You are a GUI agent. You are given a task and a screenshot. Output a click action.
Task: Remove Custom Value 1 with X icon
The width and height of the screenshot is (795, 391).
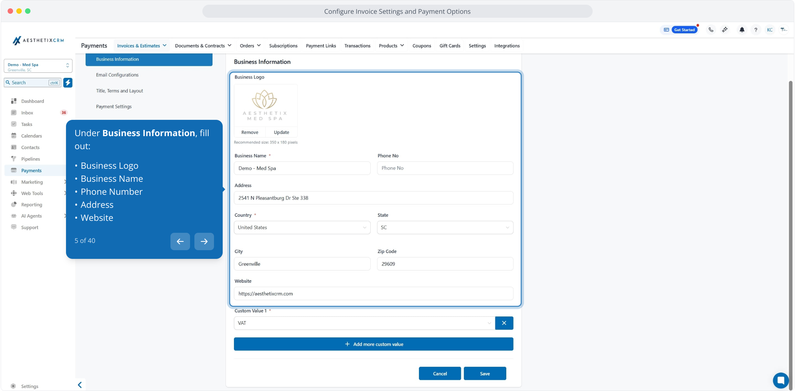tap(504, 323)
